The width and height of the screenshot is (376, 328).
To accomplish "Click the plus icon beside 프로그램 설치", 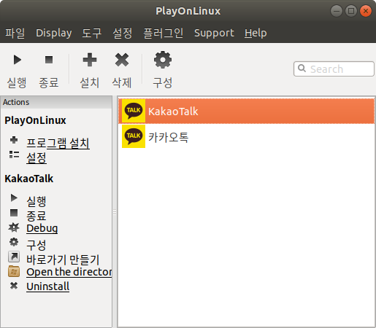I will click(x=14, y=140).
